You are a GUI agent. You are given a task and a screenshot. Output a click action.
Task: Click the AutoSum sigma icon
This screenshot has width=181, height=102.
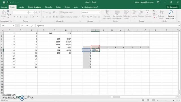point(154,11)
